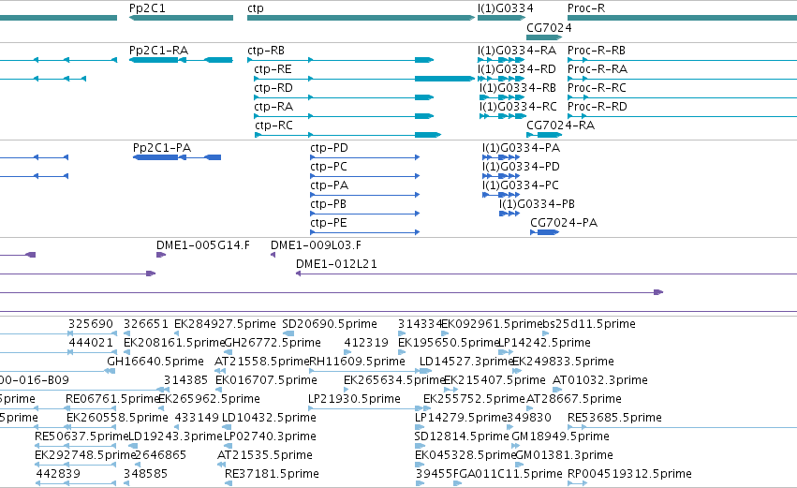Select SD20690.5prime EST label
The width and height of the screenshot is (797, 488).
click(330, 324)
